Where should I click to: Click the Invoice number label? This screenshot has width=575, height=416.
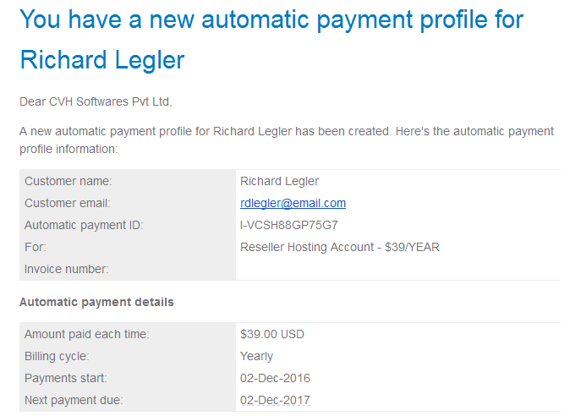(66, 269)
